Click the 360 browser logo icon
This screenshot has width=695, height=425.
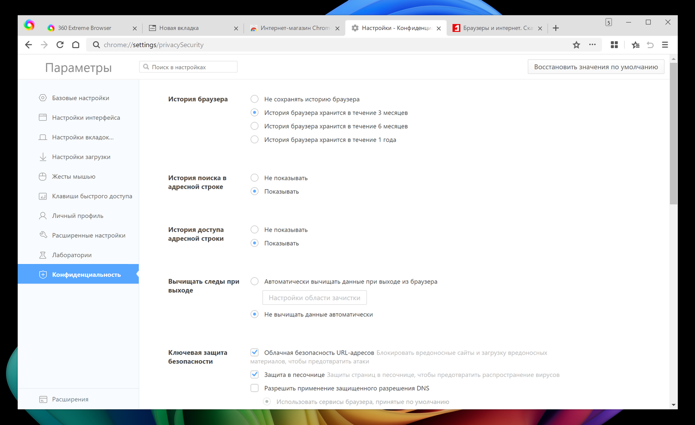pyautogui.click(x=29, y=25)
